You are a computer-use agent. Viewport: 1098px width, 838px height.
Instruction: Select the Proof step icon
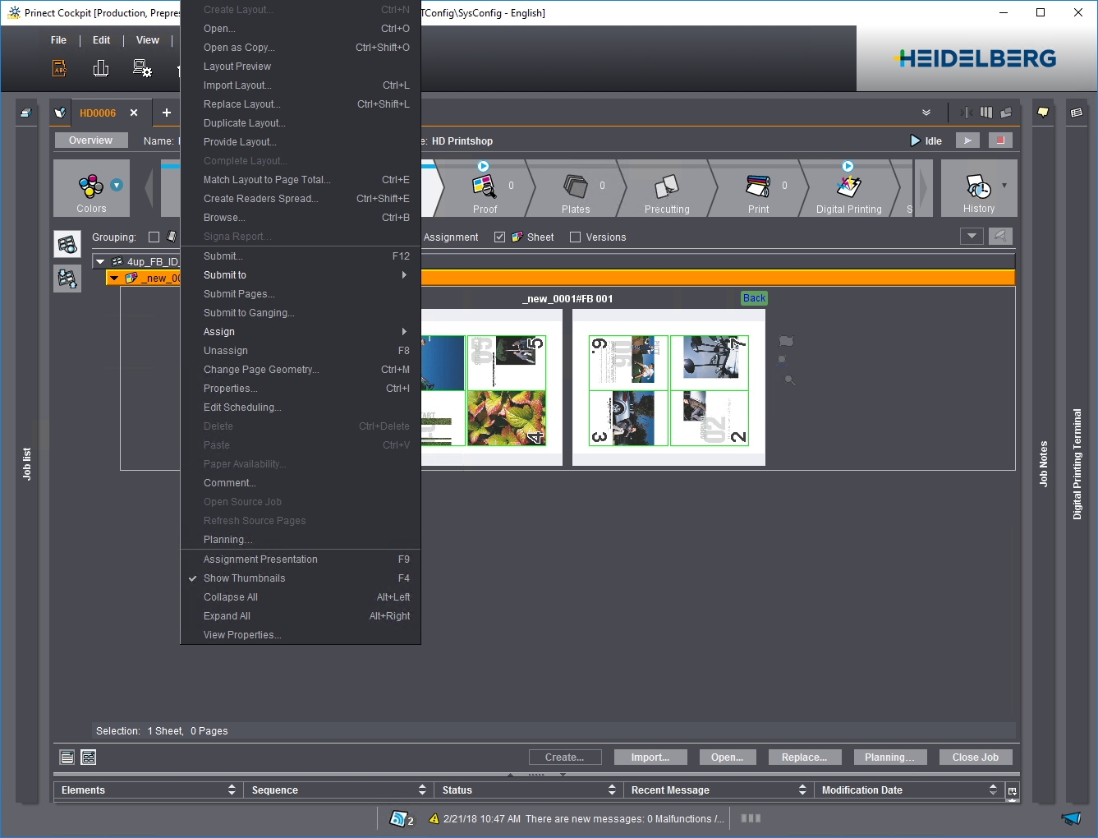[x=485, y=187]
